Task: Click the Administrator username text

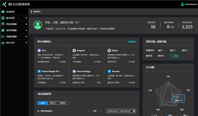Action: pos(191,4)
